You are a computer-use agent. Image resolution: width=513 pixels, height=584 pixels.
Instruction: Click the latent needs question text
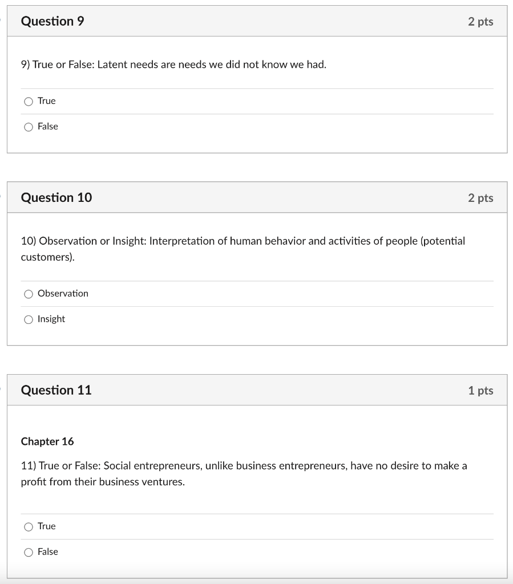[173, 64]
